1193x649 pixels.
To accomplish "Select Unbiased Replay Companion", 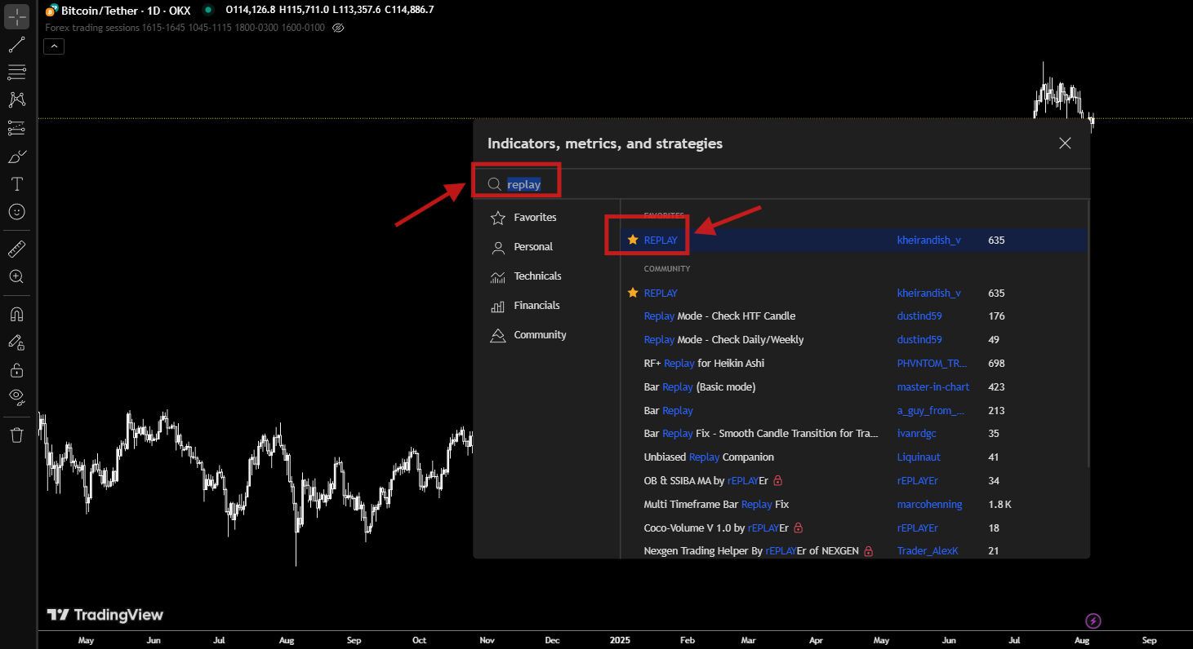I will coord(709,457).
